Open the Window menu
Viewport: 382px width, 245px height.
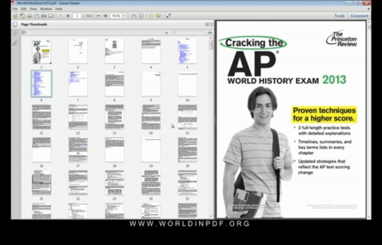(46, 9)
